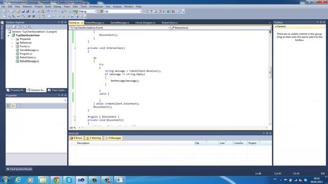328x184 pixels.
Task: Open the Debug menu
Action: [x=57, y=7]
